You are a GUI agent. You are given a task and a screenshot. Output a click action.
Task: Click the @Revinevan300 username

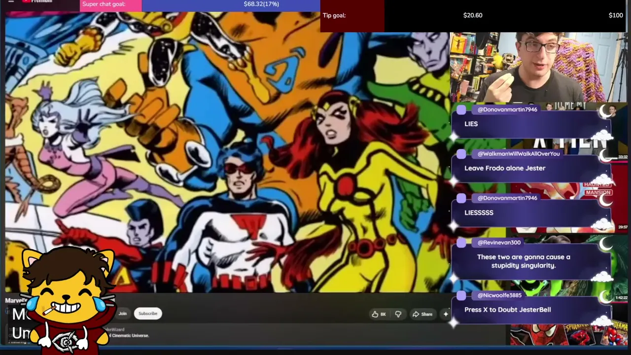tap(499, 243)
